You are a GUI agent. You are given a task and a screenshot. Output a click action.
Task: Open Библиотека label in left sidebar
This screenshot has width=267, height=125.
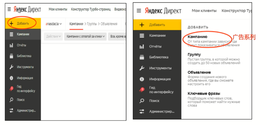click(x=24, y=56)
